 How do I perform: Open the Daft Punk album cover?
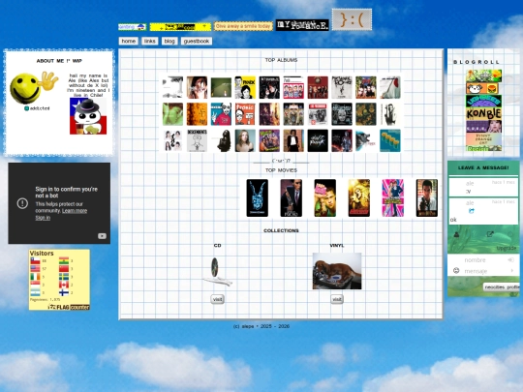318,140
